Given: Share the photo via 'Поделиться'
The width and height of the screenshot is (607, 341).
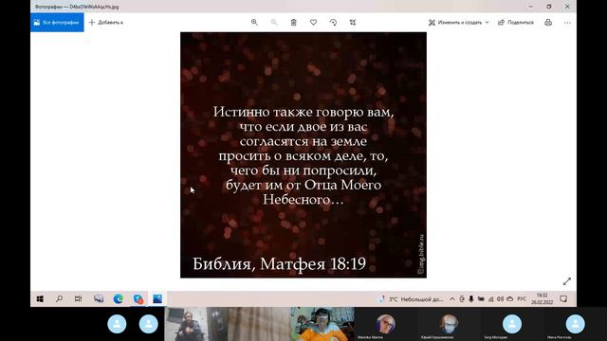Looking at the screenshot, I should 516,23.
